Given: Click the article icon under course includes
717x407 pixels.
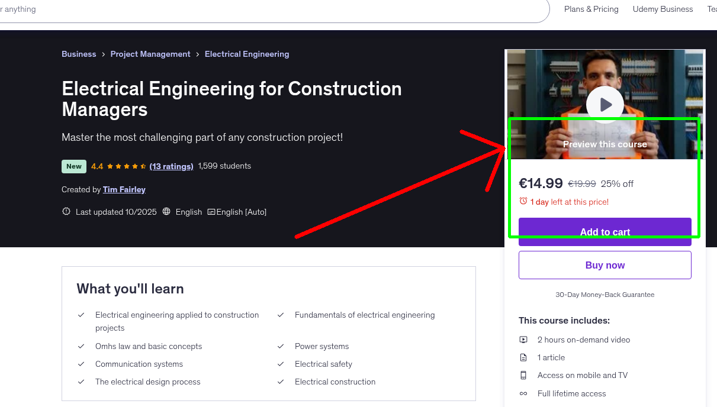Looking at the screenshot, I should pyautogui.click(x=523, y=357).
